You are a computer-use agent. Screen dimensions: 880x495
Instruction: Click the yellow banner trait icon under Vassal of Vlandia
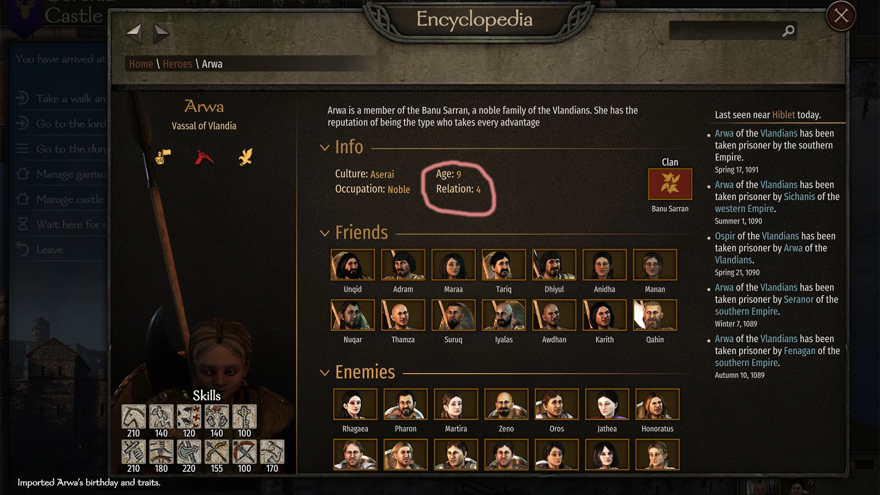[163, 157]
